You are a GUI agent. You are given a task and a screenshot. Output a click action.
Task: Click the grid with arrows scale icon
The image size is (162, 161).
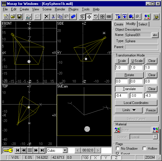click(102, 17)
